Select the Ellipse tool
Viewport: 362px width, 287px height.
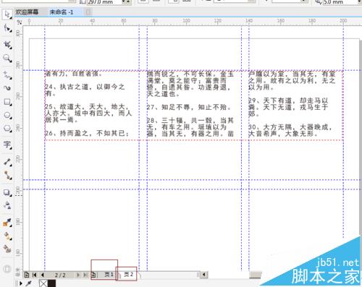[x=7, y=116]
